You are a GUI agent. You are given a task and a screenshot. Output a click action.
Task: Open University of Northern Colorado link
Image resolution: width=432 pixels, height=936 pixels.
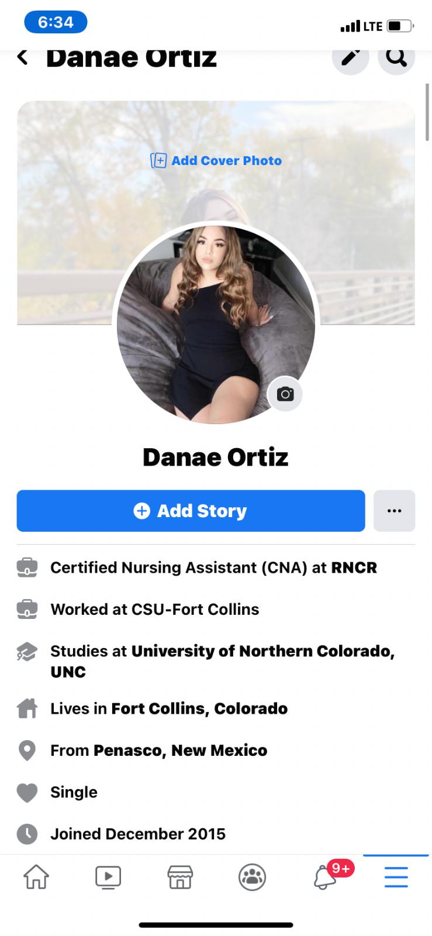click(262, 651)
